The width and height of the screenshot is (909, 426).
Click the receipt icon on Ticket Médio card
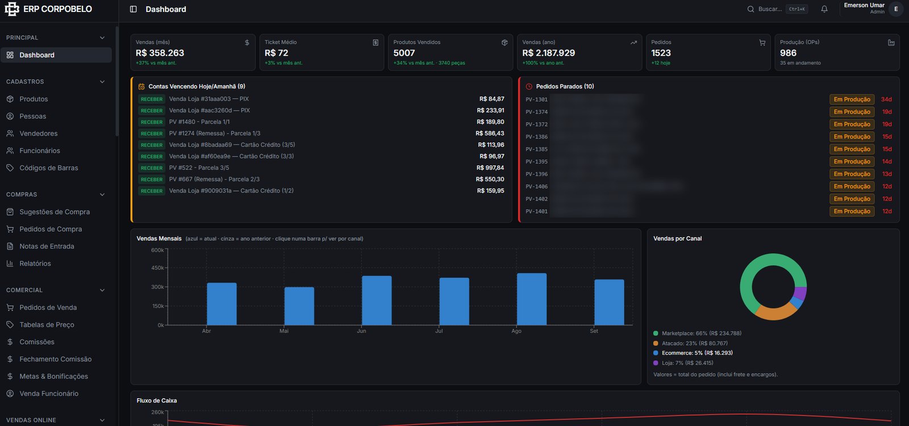point(376,43)
